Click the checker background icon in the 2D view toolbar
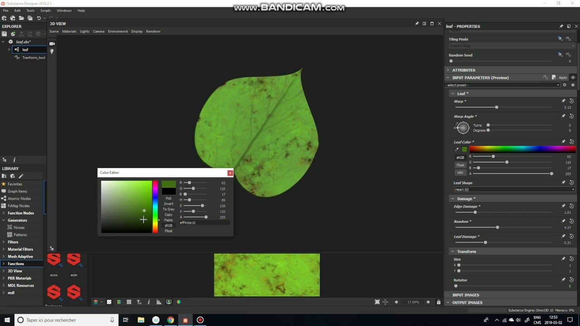 109,302
